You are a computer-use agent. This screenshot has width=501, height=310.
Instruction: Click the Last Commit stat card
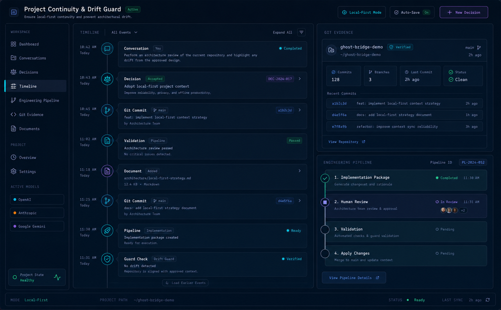point(420,76)
